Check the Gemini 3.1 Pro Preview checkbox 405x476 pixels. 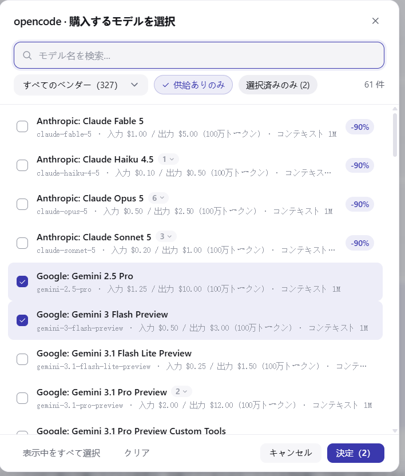click(x=22, y=398)
